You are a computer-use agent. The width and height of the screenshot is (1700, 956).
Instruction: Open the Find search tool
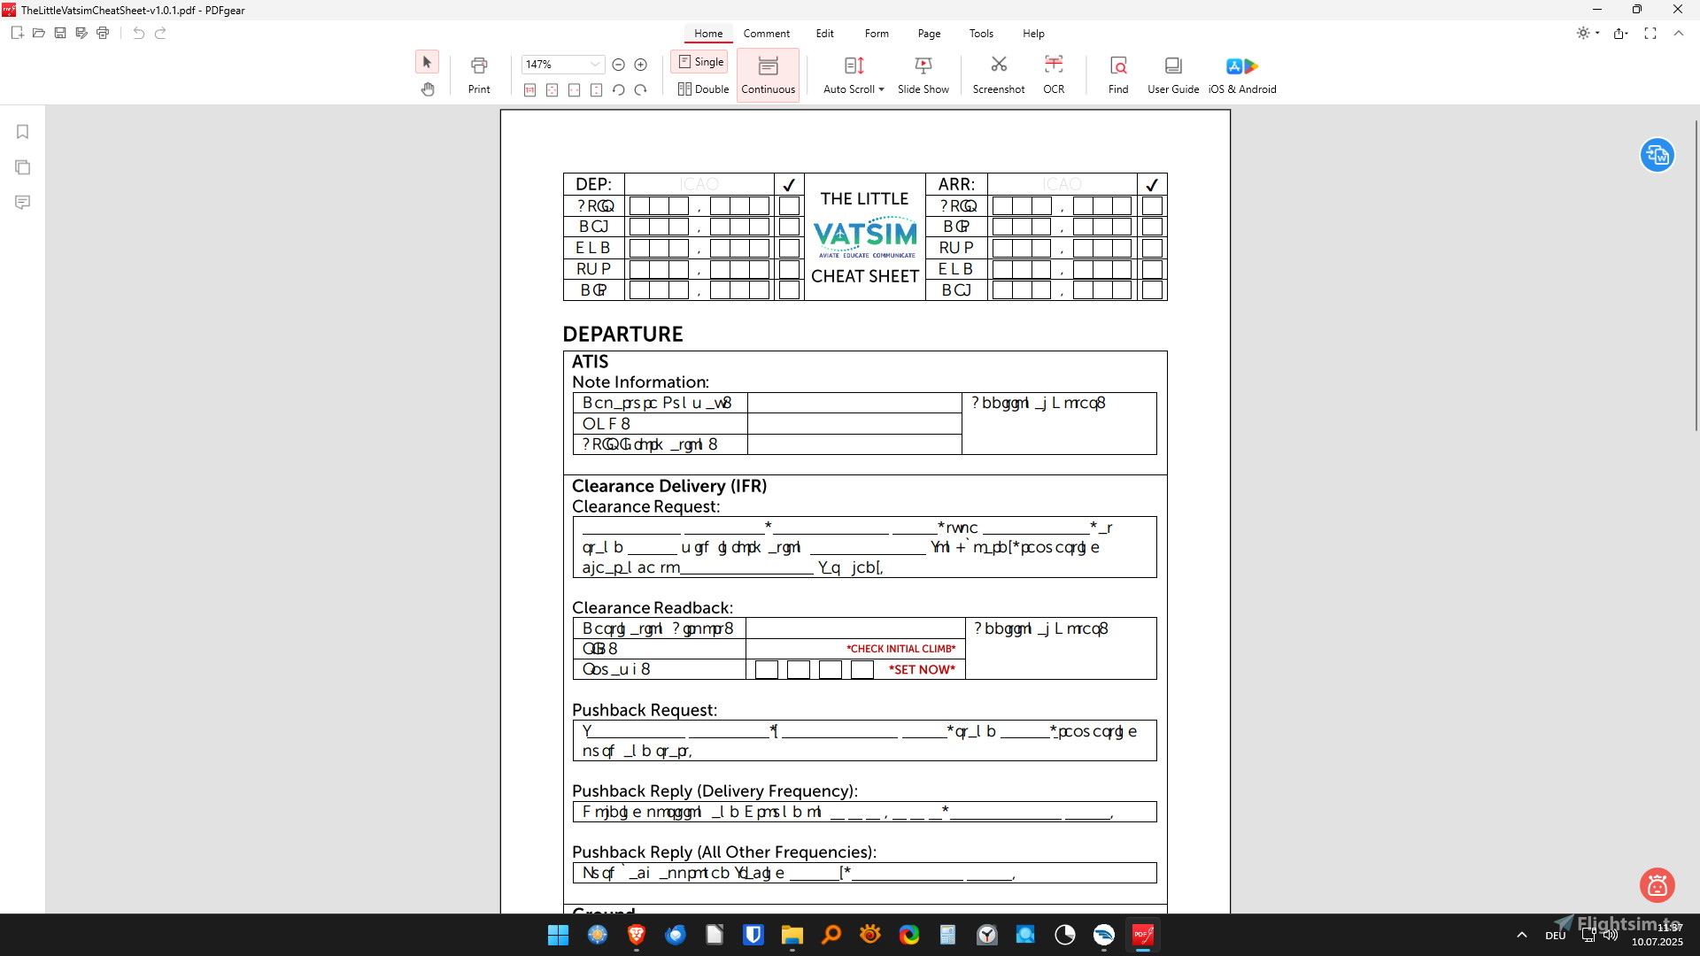coord(1117,74)
